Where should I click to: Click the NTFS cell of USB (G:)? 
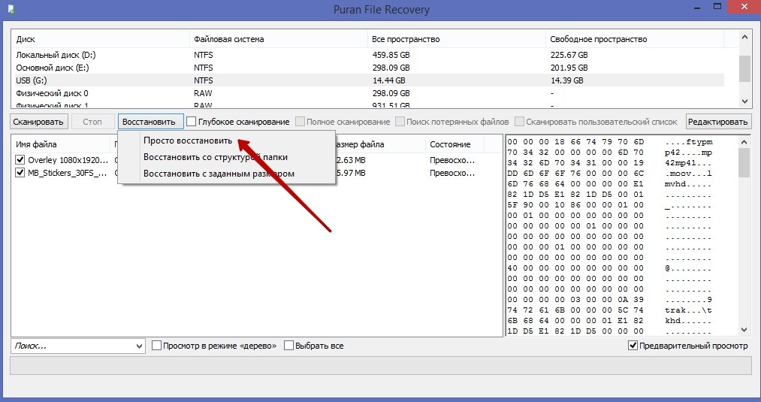click(x=204, y=80)
